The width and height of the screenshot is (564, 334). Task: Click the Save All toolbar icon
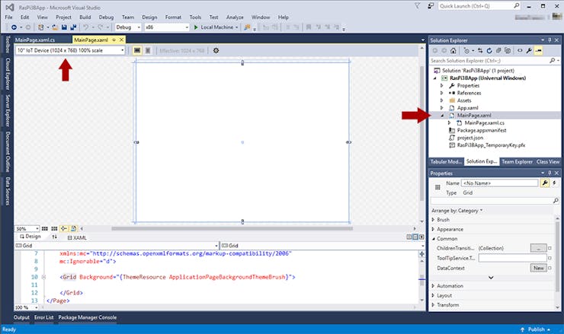coord(73,27)
